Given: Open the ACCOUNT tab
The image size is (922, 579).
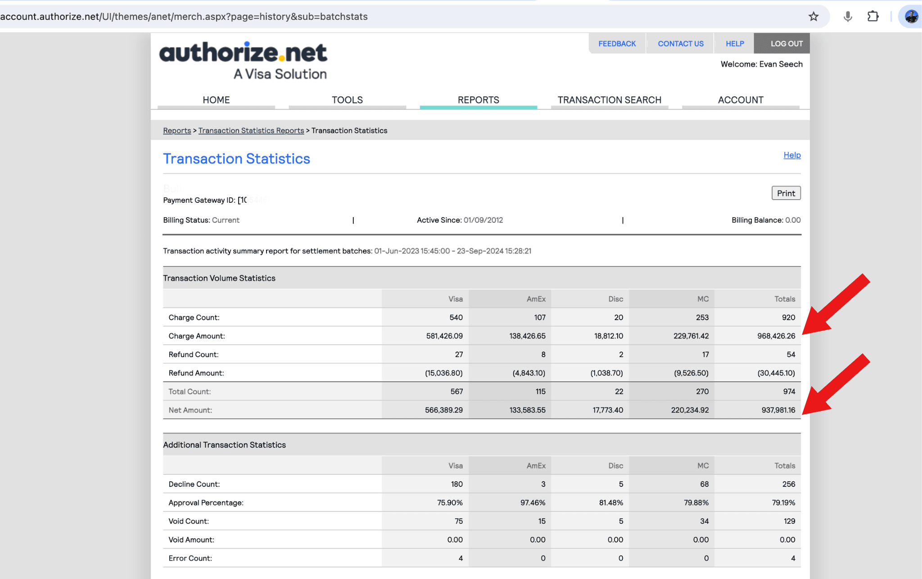Looking at the screenshot, I should pos(740,100).
